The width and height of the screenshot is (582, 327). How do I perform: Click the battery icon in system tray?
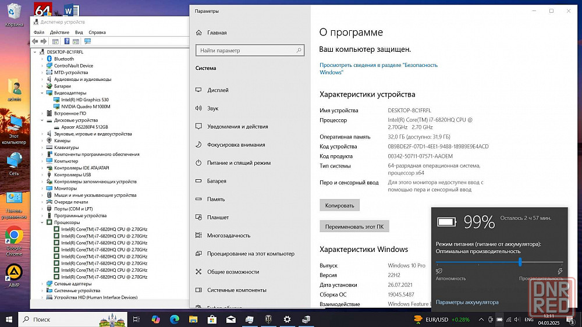(499, 319)
